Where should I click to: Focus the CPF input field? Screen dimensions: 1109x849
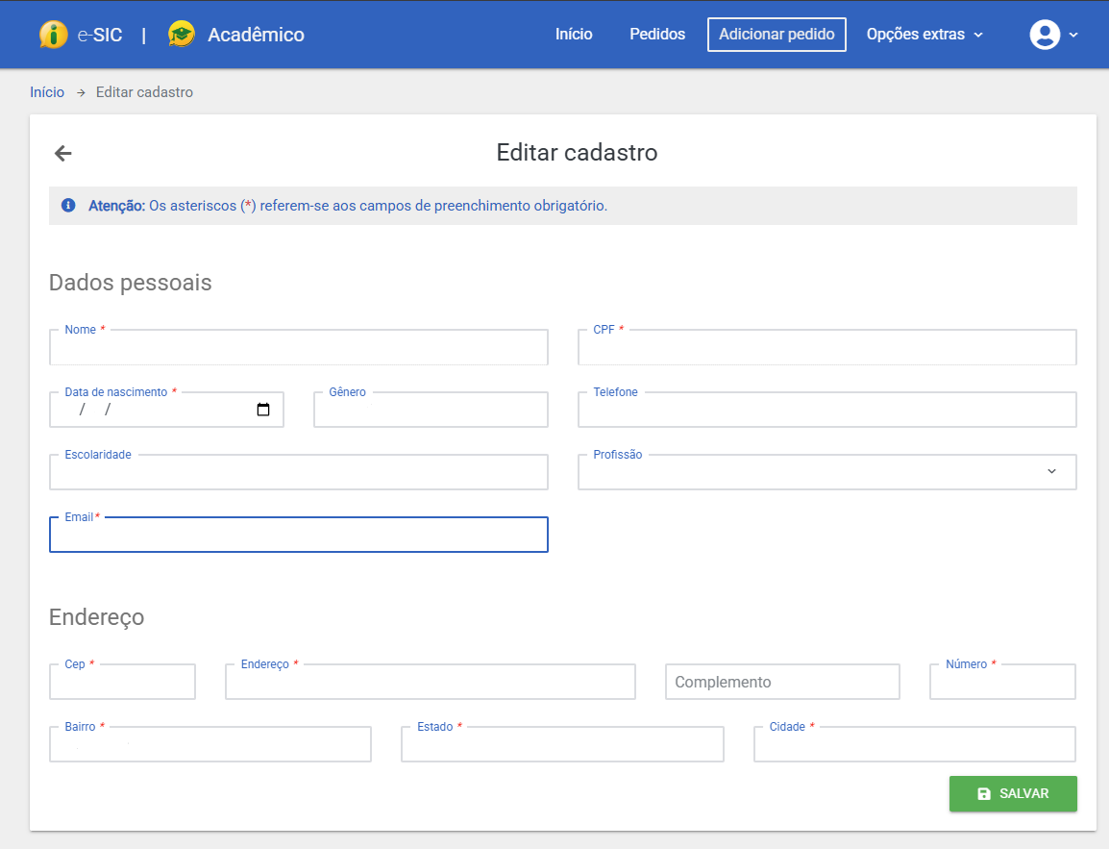826,347
